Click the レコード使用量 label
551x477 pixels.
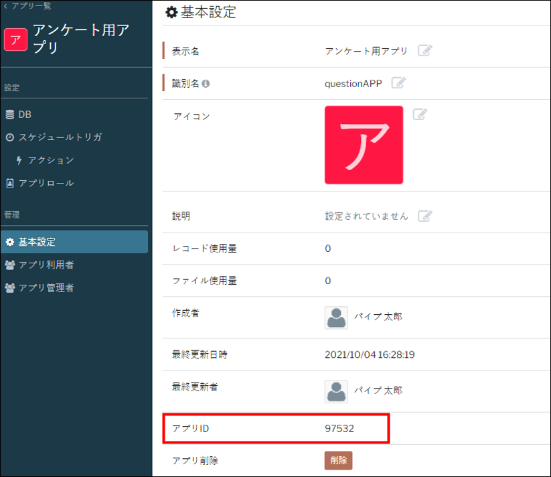204,249
